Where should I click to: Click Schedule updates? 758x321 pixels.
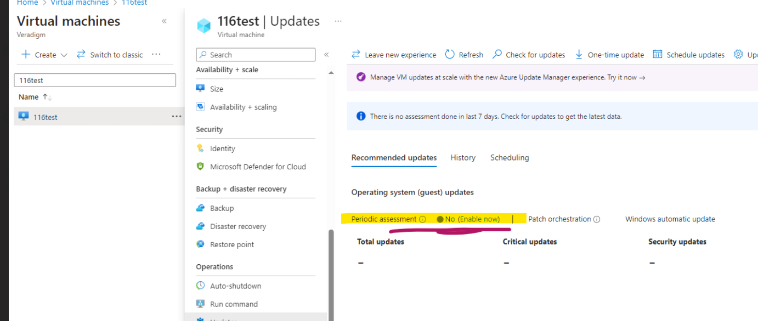pyautogui.click(x=689, y=55)
